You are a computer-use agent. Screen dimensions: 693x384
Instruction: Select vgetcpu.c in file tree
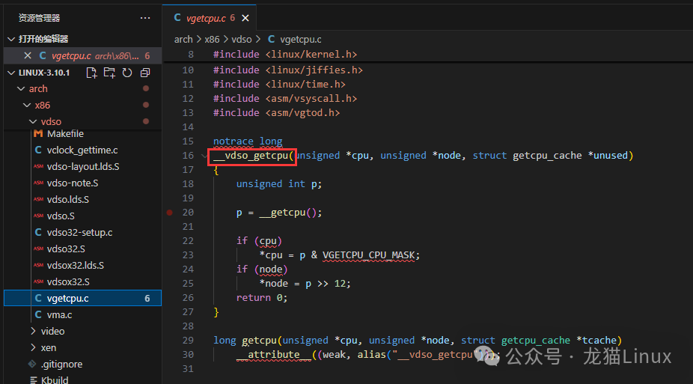coord(82,298)
